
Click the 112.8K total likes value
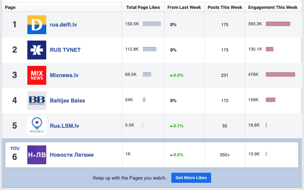point(132,49)
